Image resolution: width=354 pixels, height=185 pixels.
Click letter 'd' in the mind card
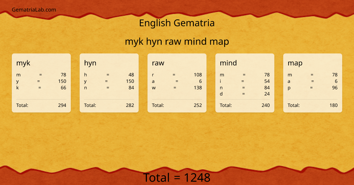pos(221,94)
